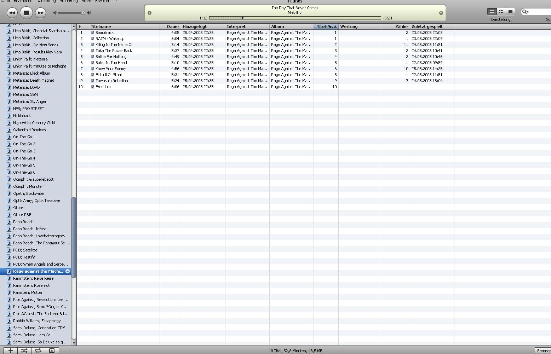The height and width of the screenshot is (354, 551).
Task: Select the Papa Roach; Infest playlist
Action: 35,229
